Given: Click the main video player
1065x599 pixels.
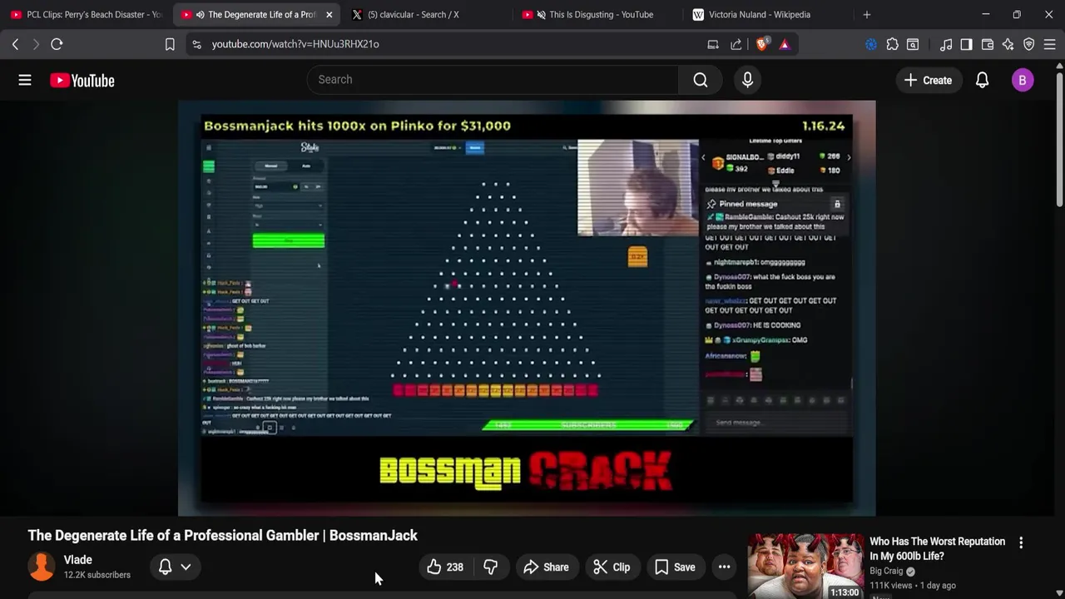Looking at the screenshot, I should (x=527, y=309).
